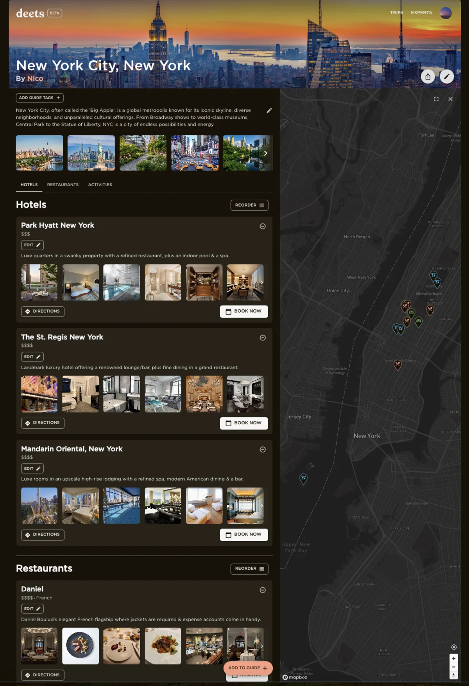Book Park Hyatt New York now

point(244,311)
